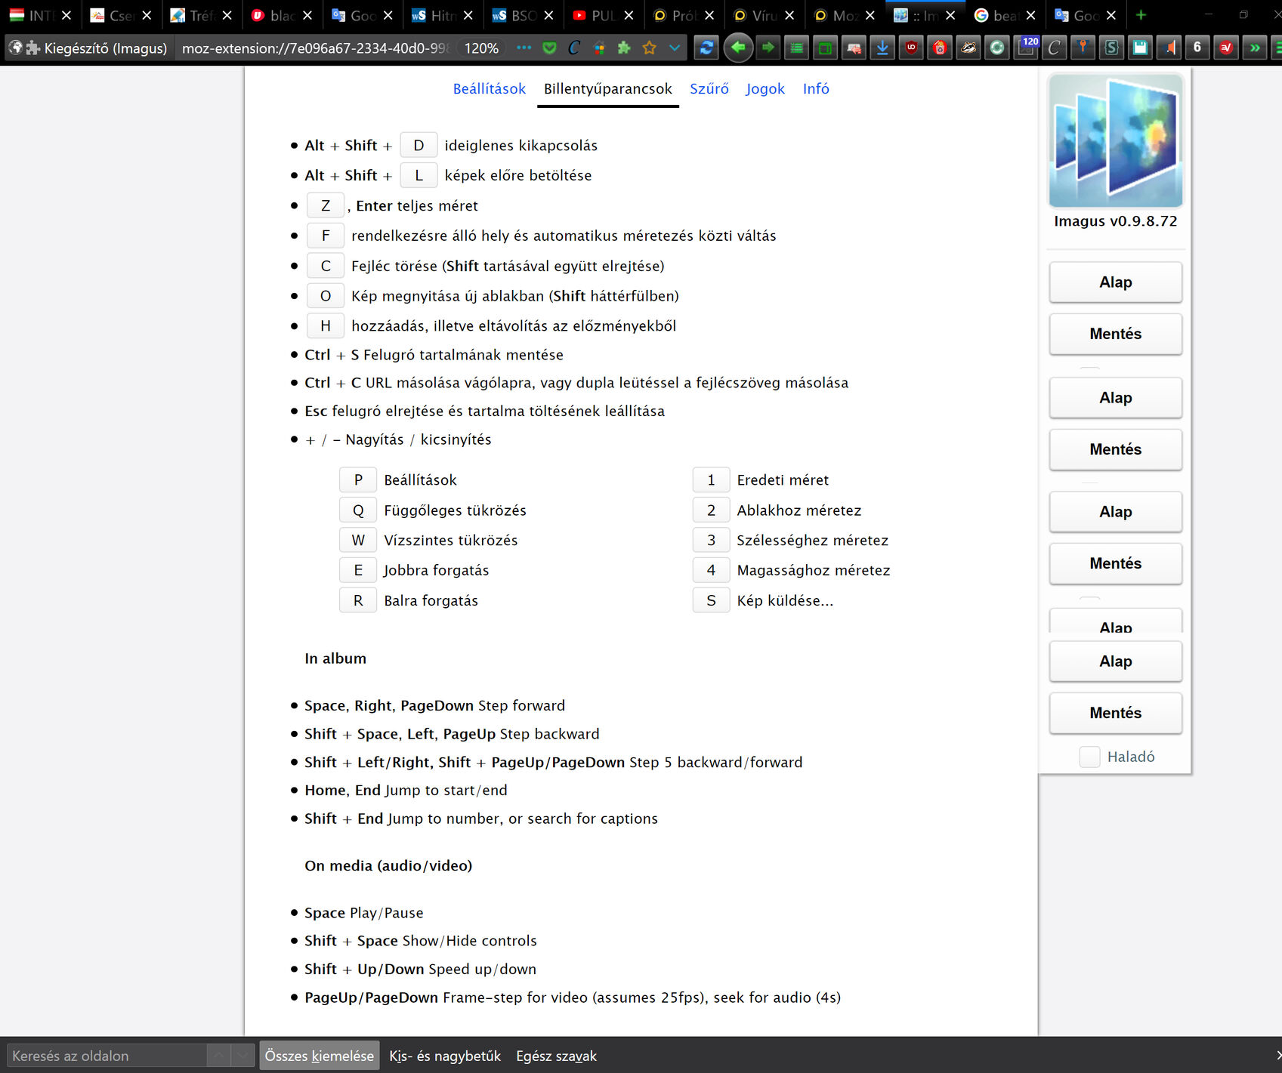This screenshot has width=1282, height=1073.
Task: Click the Pocket save icon in the address bar
Action: [x=549, y=48]
